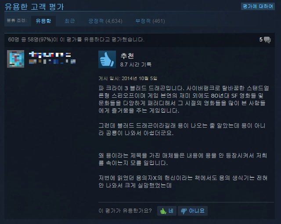Switch to the 유용함 sort tab
The width and height of the screenshot is (281, 224).
point(43,21)
